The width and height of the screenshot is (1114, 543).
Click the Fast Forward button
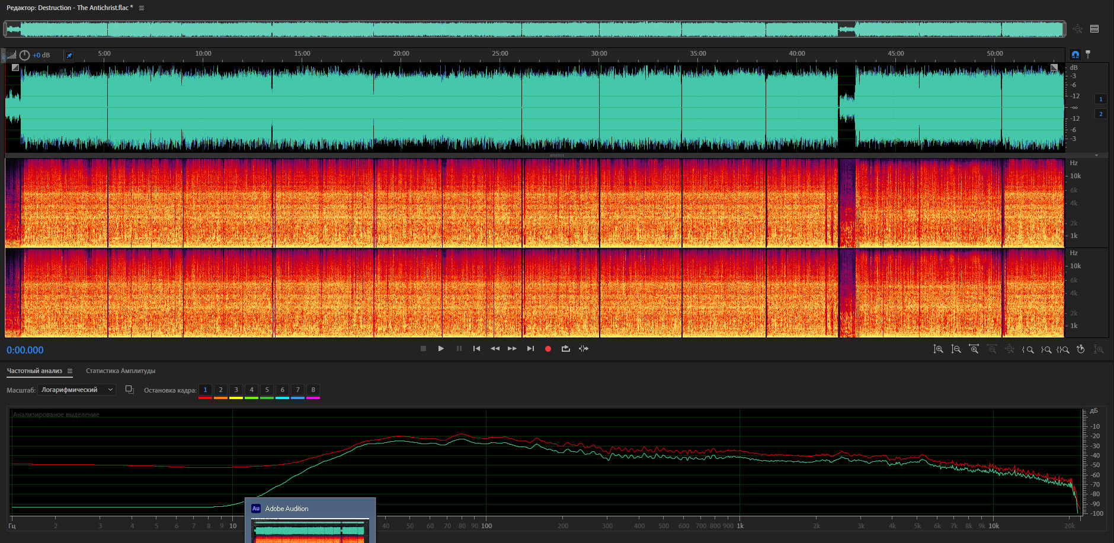tap(512, 349)
